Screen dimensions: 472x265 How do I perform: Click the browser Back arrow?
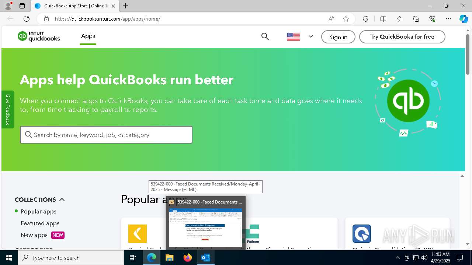(10, 19)
